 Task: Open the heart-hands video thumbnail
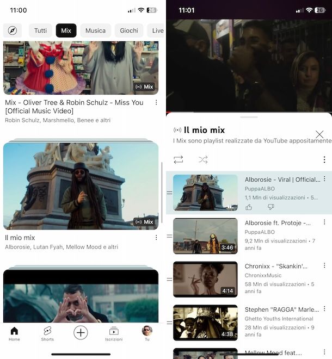81,296
